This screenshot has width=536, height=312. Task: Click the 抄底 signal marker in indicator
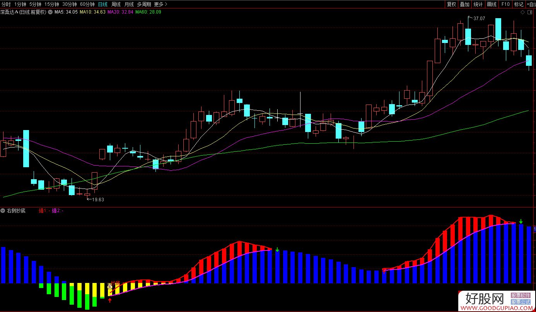pyautogui.click(x=115, y=283)
